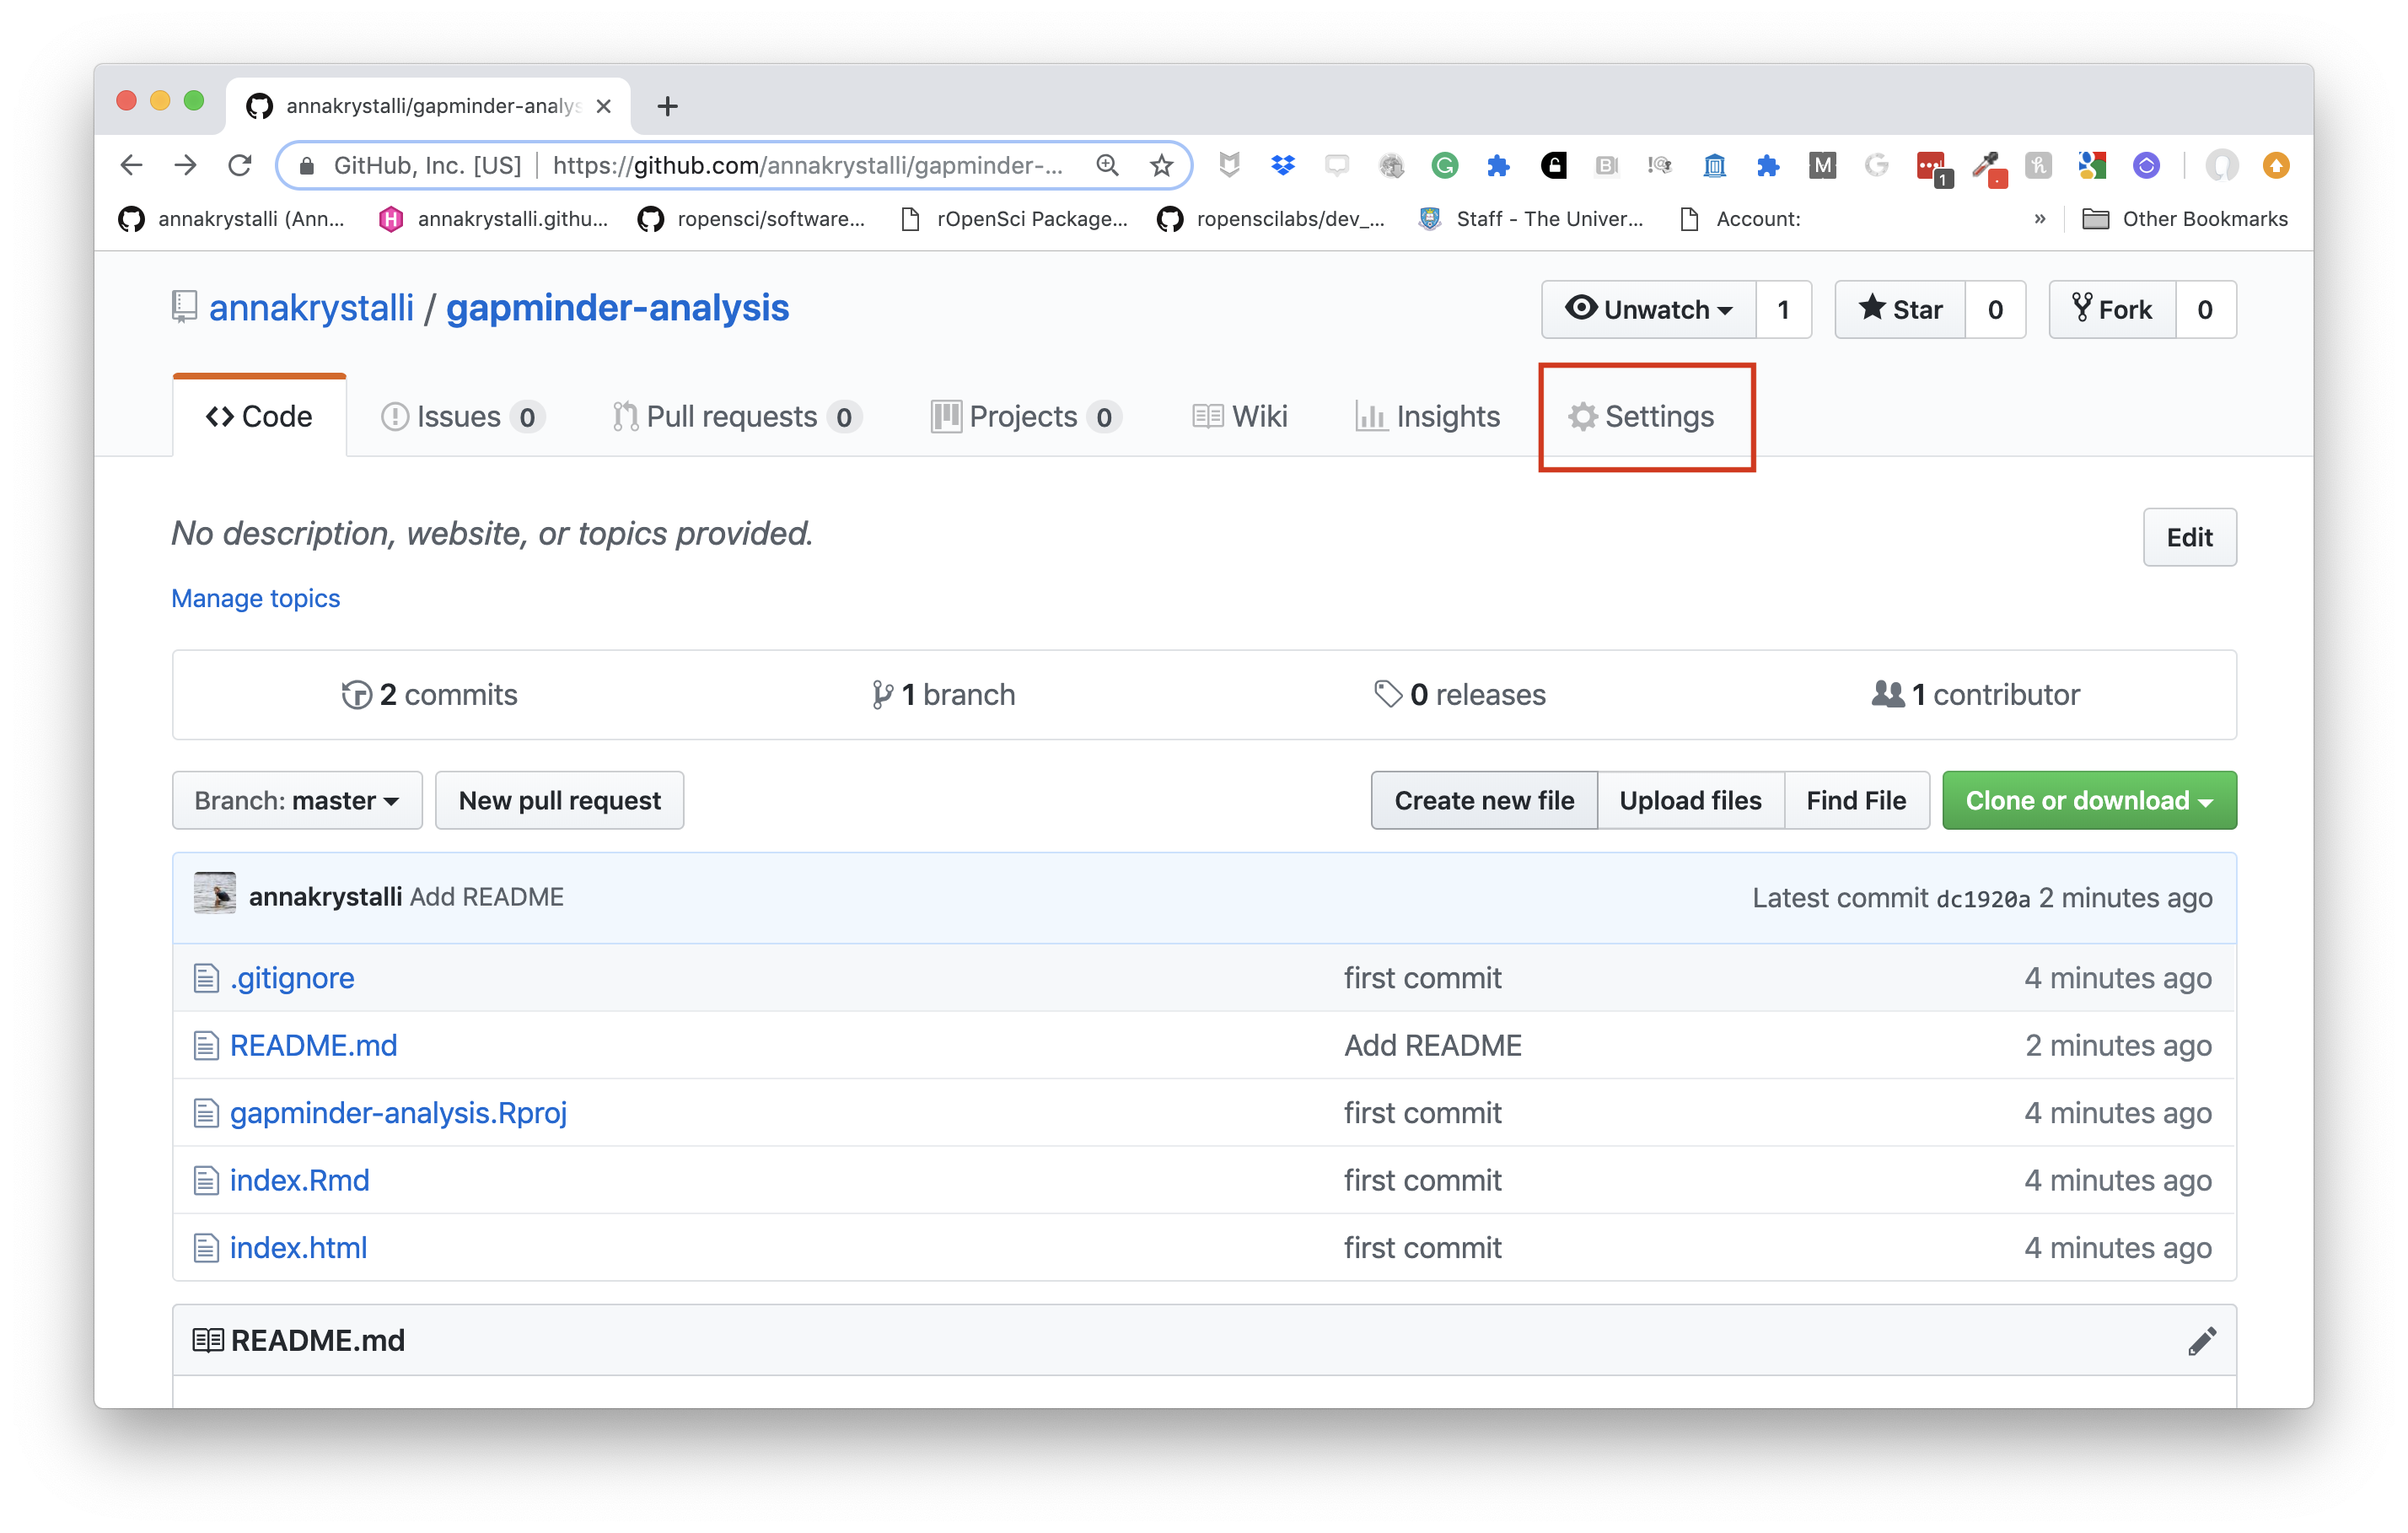This screenshot has height=1533, width=2408.
Task: Click commit hash dc1920a
Action: pos(1983,899)
